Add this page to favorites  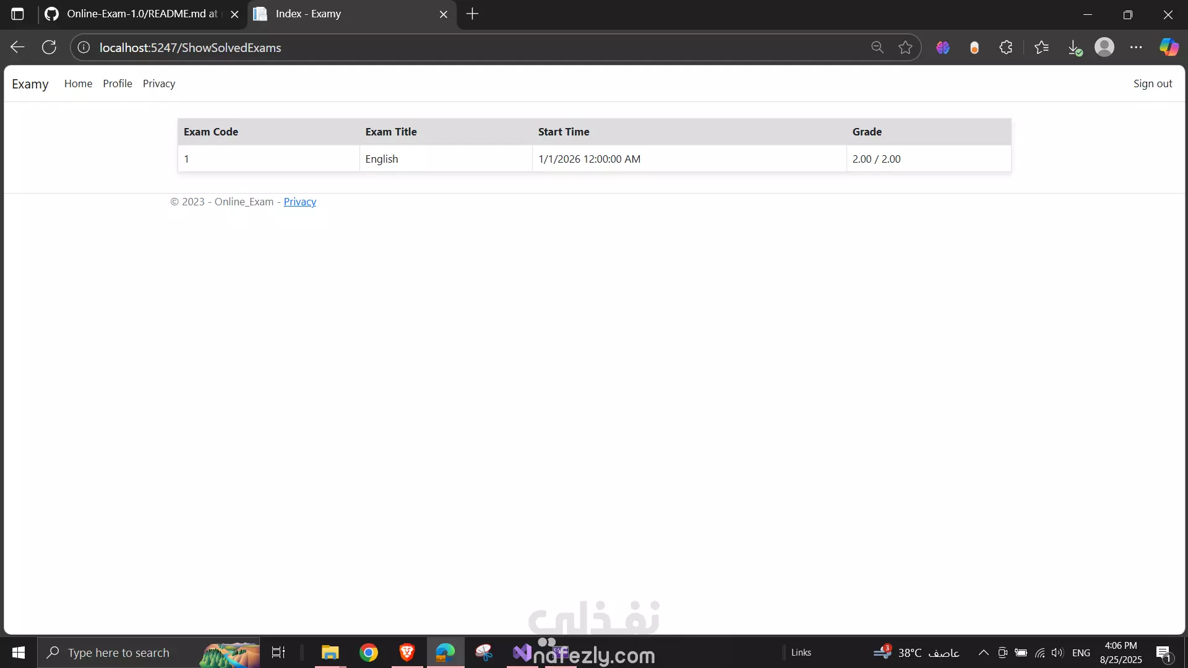905,48
